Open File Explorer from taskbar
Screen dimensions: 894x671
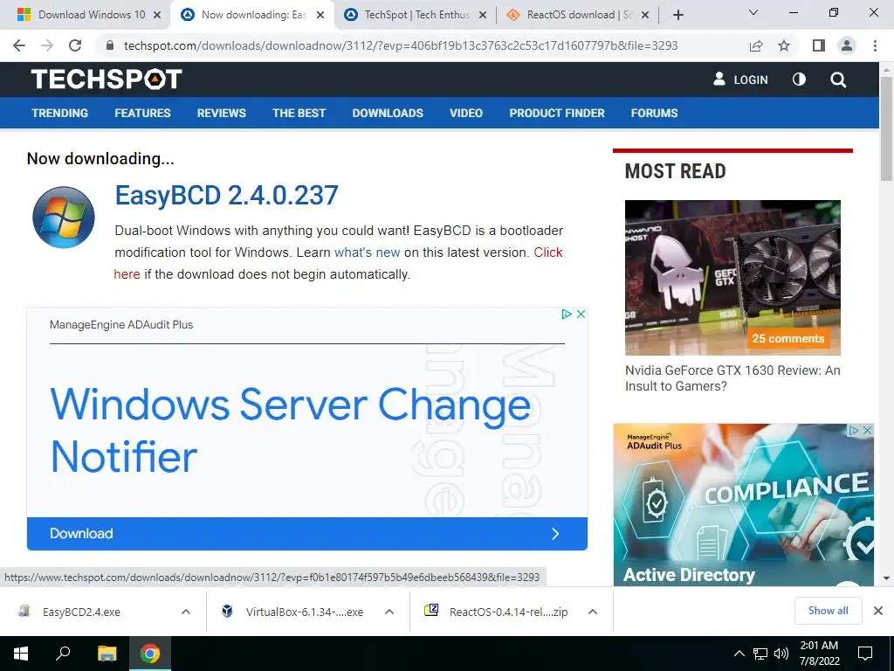pyautogui.click(x=107, y=654)
